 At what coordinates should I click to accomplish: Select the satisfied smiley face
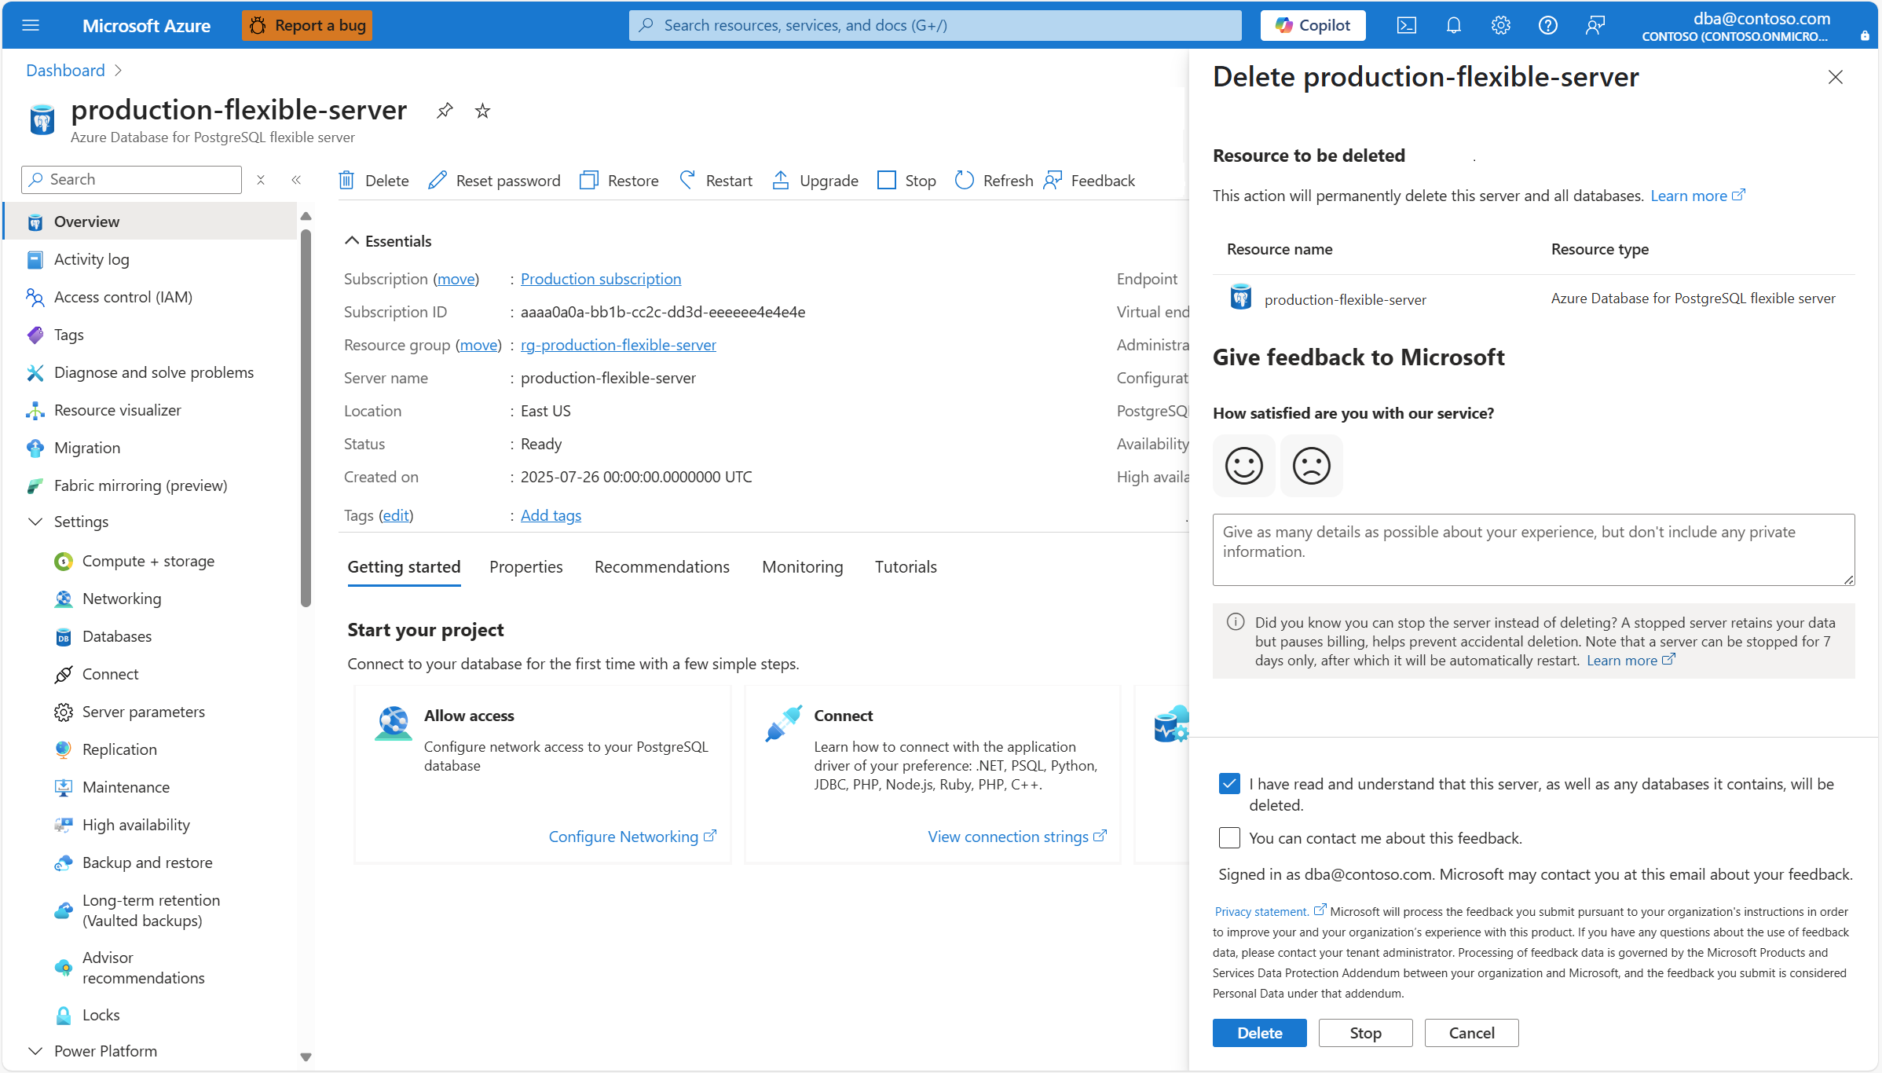pyautogui.click(x=1243, y=466)
